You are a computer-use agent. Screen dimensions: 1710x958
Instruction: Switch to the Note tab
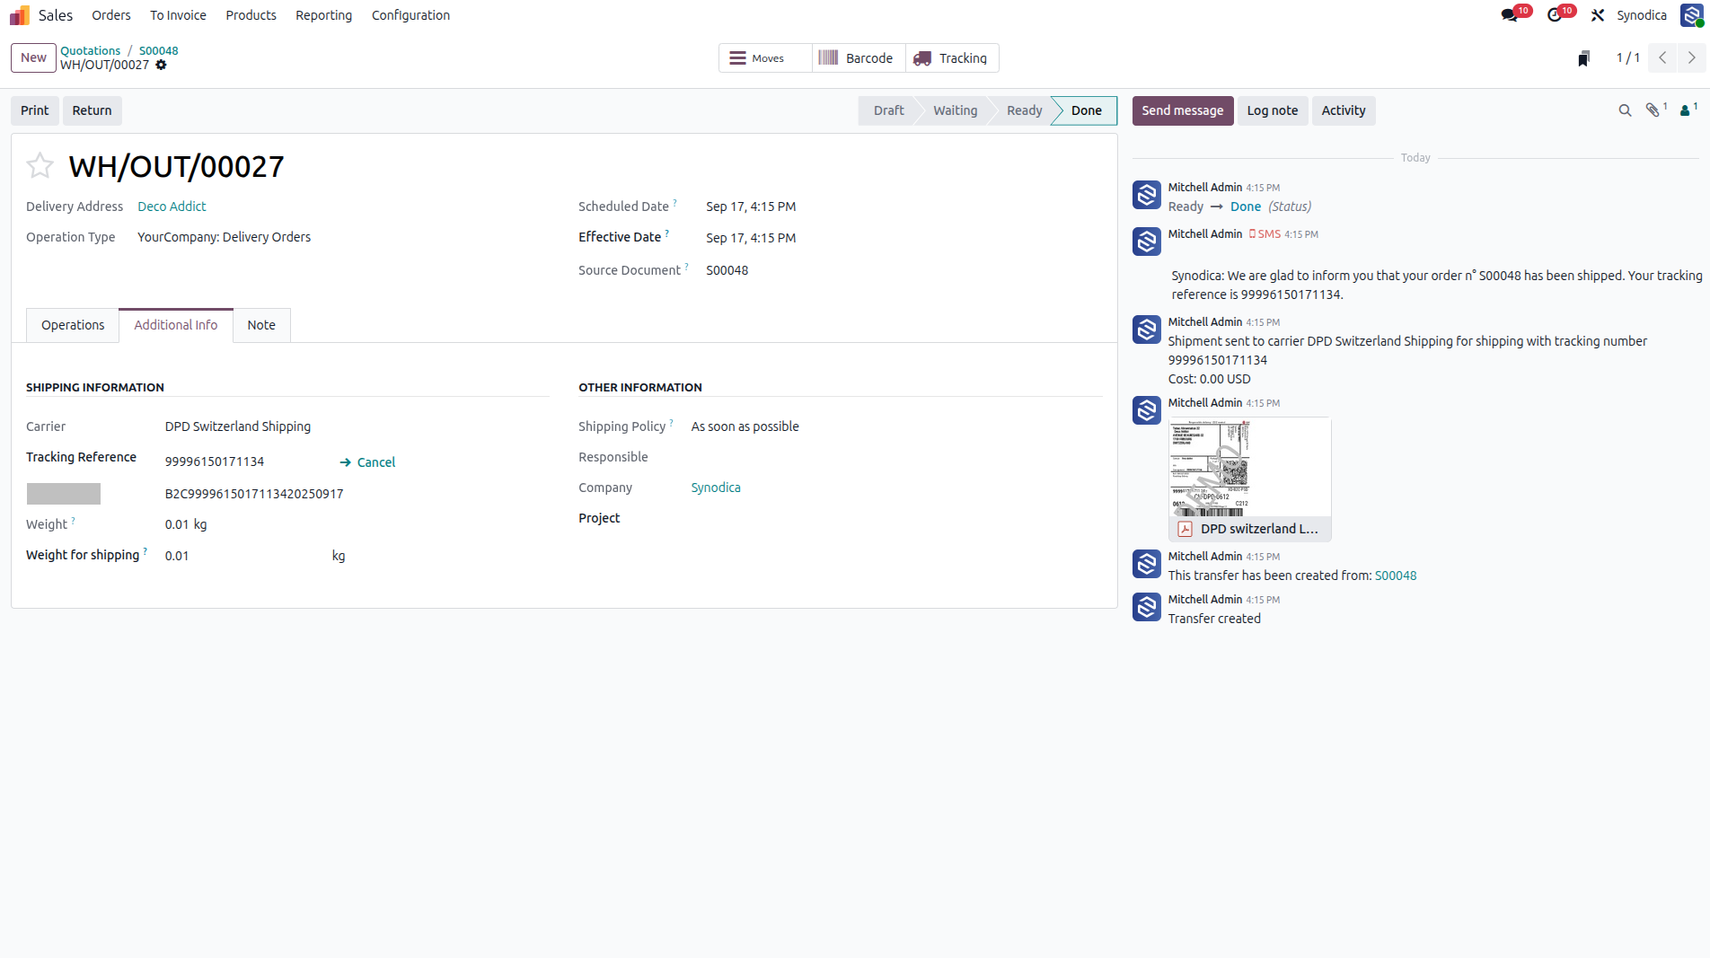[261, 325]
